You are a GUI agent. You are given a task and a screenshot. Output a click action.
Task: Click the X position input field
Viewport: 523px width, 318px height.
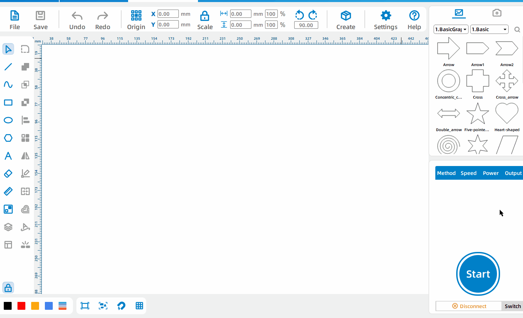(168, 14)
